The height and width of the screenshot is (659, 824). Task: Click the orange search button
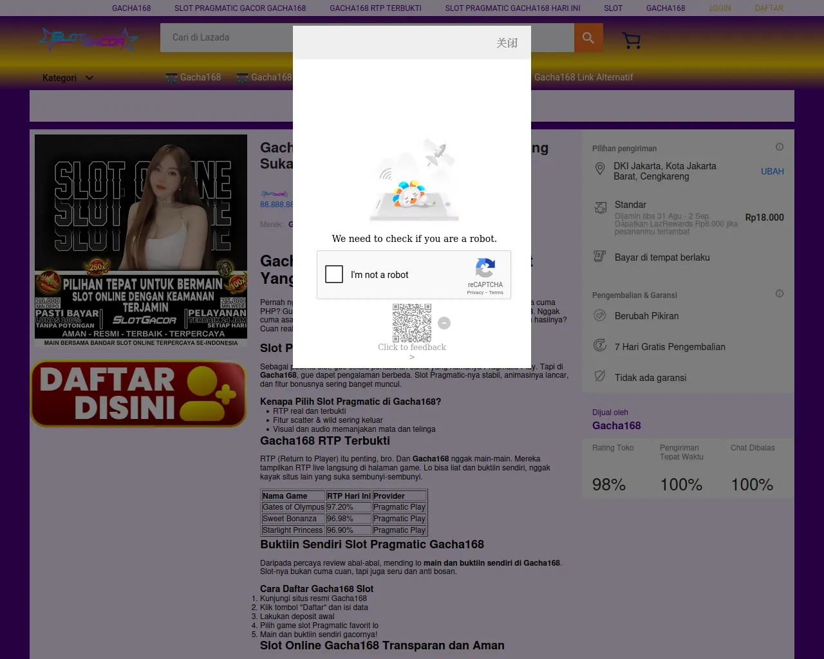click(x=588, y=38)
